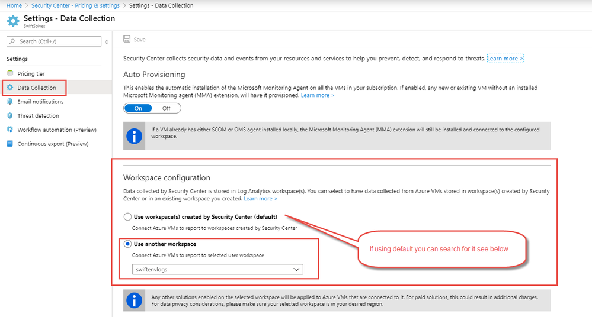Go to Home breadcrumb
Viewport: 592px width, 317px height.
click(x=14, y=5)
